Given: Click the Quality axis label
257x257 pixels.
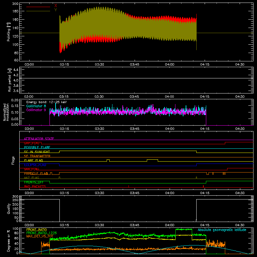Looking at the screenshot, I should [9, 208].
